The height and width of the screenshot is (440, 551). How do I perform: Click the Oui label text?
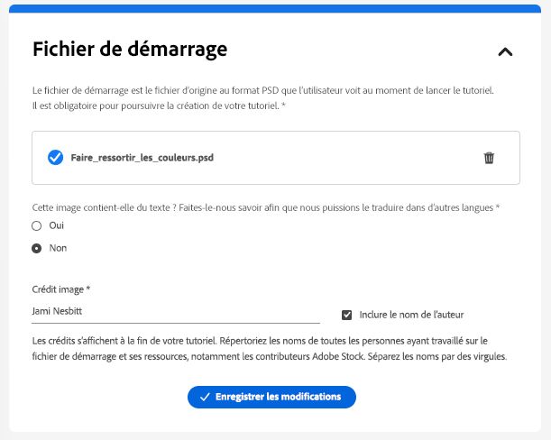(x=57, y=225)
